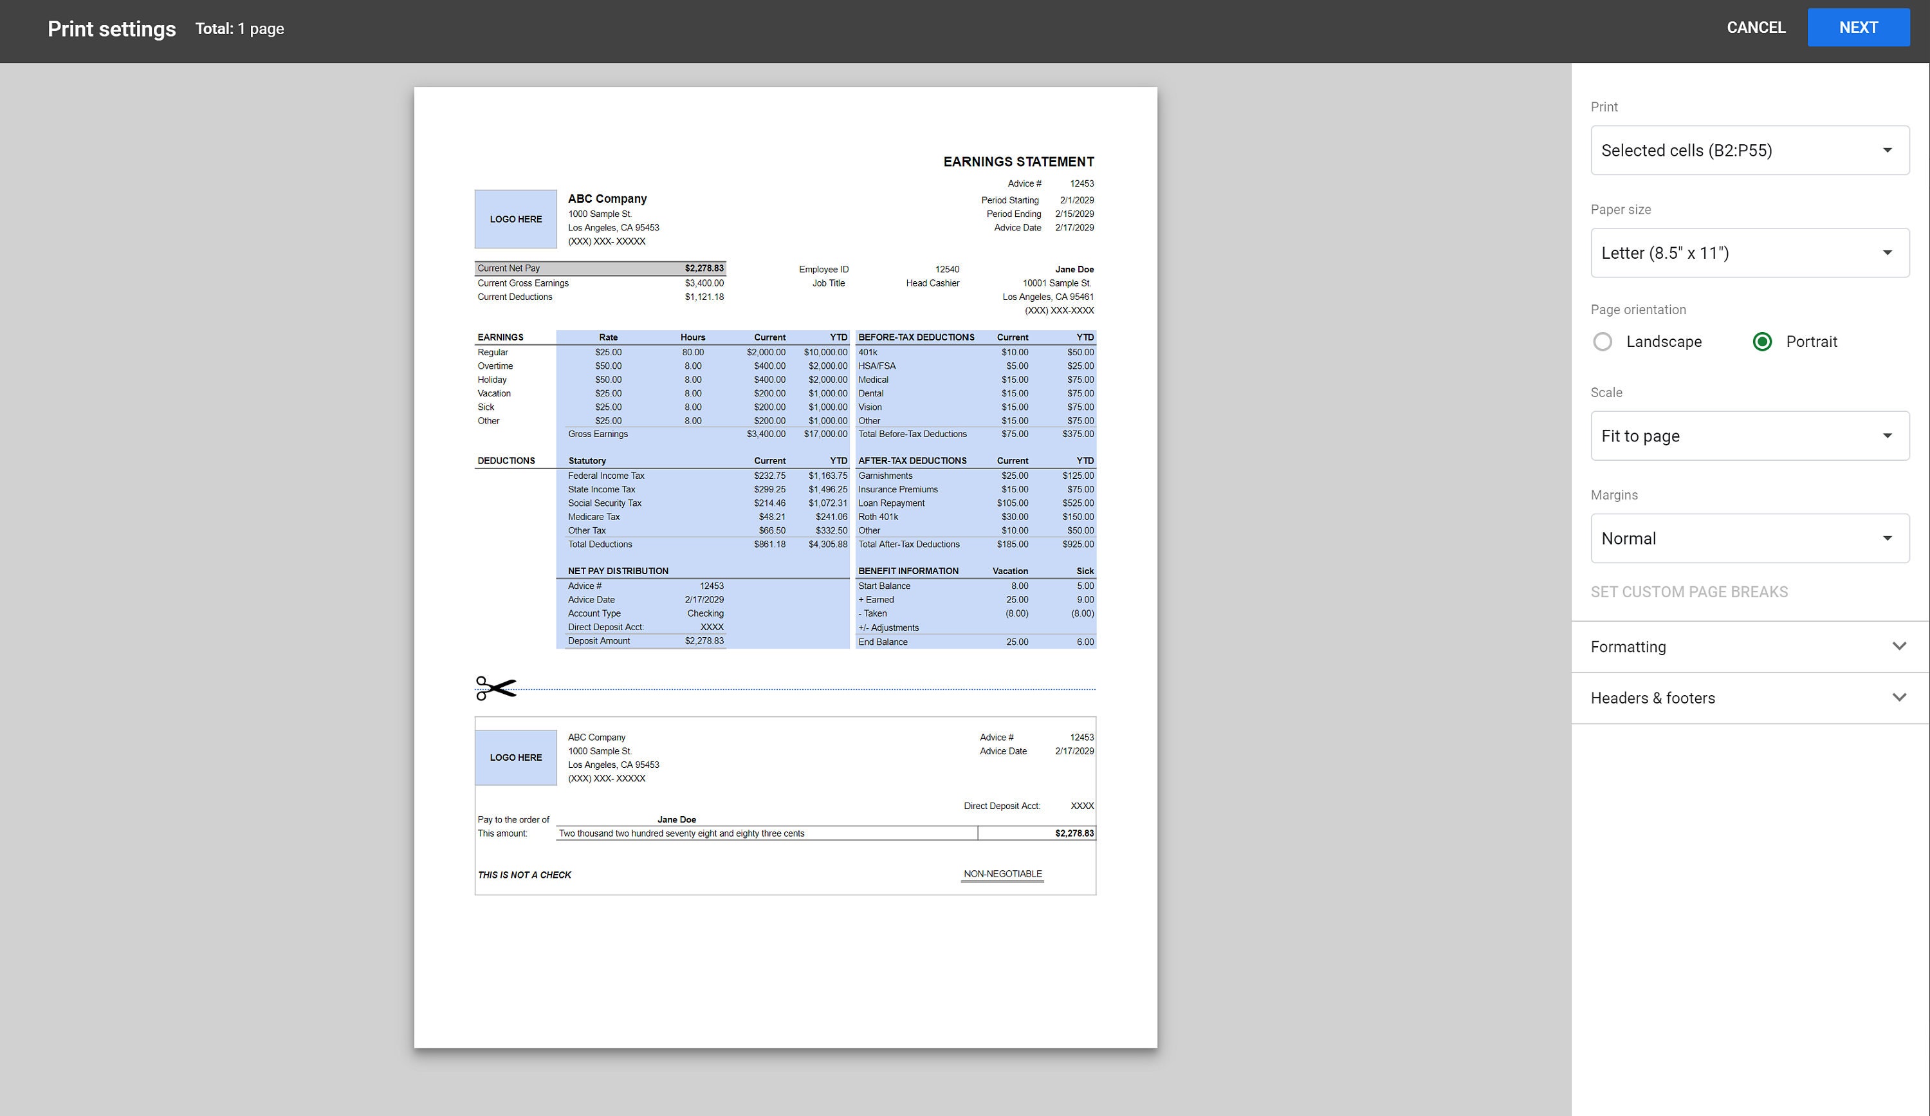Click the Headers & footers chevron

(1898, 697)
